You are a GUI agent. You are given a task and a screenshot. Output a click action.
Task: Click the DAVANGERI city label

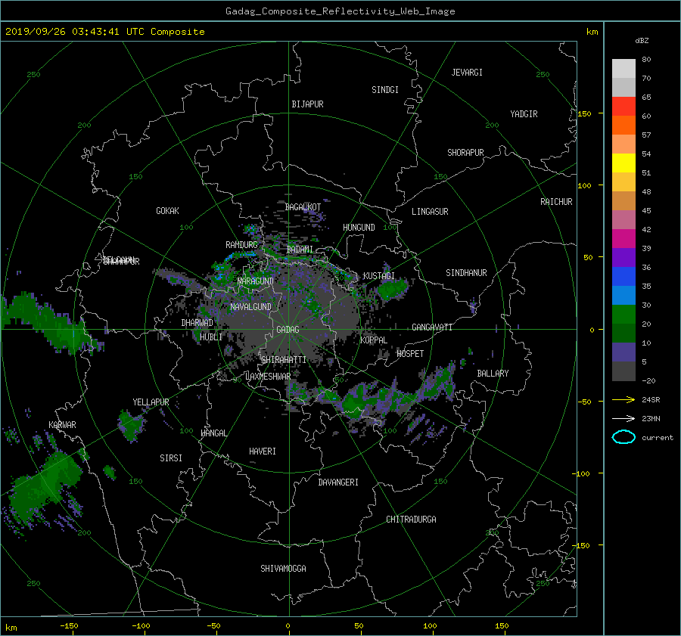point(338,482)
